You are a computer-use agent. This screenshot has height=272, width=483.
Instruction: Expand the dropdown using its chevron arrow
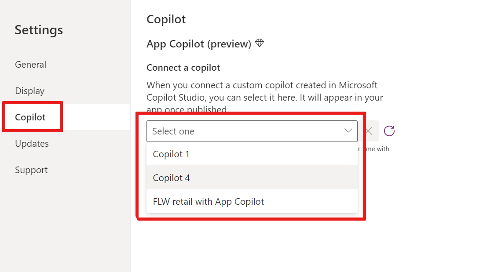[x=348, y=131]
